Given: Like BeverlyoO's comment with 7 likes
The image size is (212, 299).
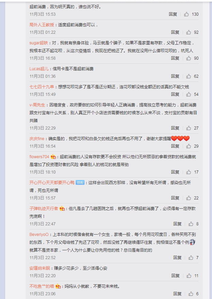Looking at the screenshot, I should tap(191, 258).
